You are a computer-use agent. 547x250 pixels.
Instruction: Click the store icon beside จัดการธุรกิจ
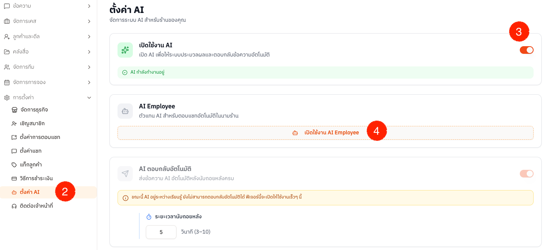point(15,110)
